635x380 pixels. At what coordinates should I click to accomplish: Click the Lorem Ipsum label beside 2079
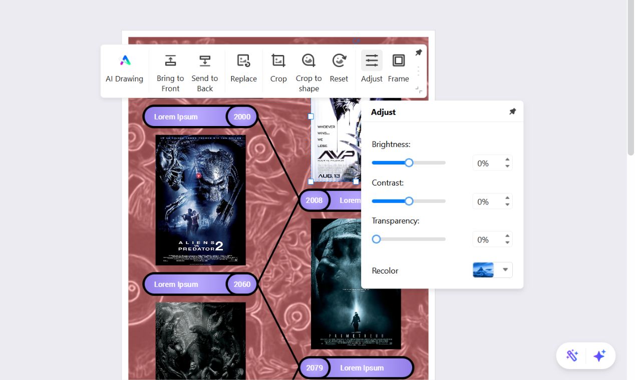(x=362, y=368)
